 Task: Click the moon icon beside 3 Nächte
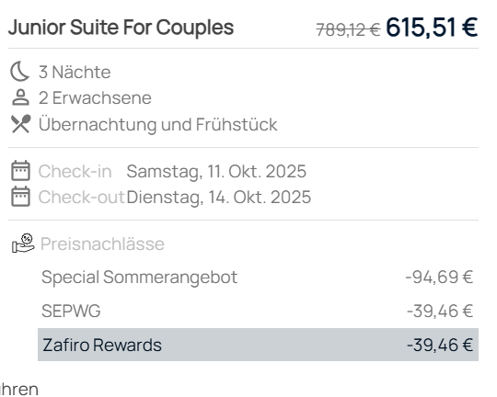[x=19, y=72]
